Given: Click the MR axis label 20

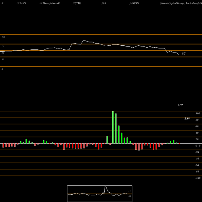Looking at the screenshot, I should tap(197, 139).
